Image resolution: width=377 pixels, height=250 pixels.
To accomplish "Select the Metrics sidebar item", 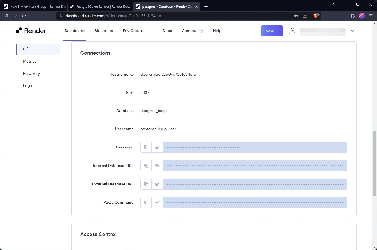I will click(30, 61).
